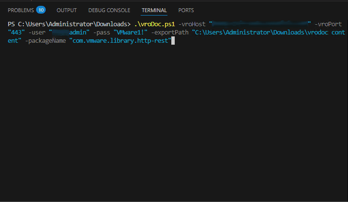Click the -exportPath parameter text
Image resolution: width=348 pixels, height=202 pixels.
[170, 33]
